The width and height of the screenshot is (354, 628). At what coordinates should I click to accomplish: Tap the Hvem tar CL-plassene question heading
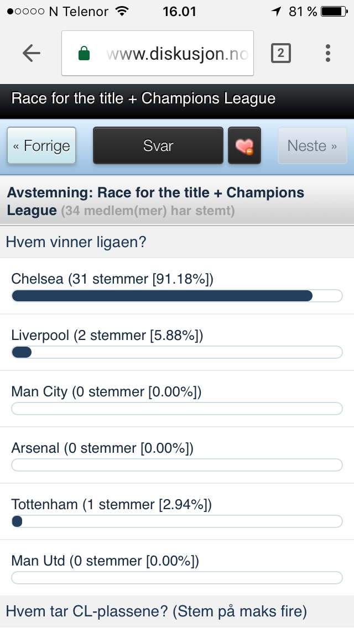click(x=157, y=611)
